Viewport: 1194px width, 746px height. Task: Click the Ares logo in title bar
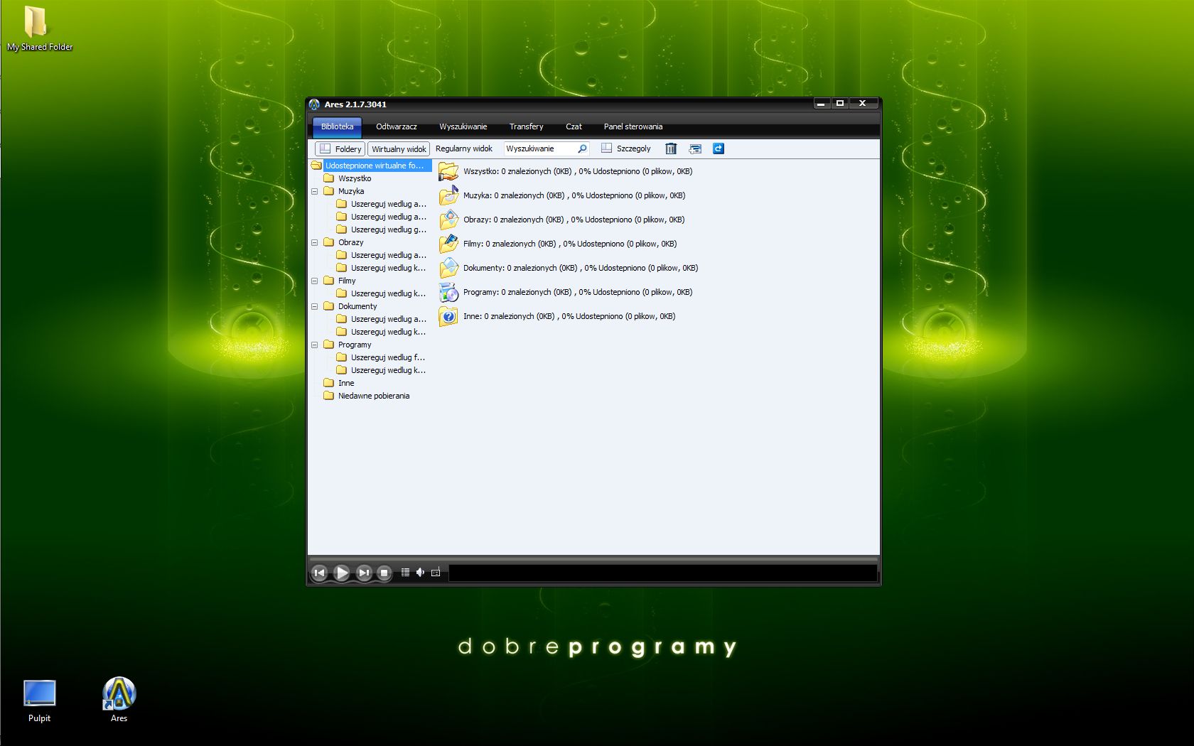pyautogui.click(x=314, y=104)
